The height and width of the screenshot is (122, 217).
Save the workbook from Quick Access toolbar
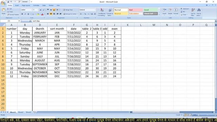(8, 2)
